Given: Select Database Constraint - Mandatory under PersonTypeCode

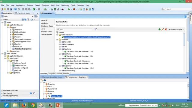Looking at the screenshot, I should point(78,61).
